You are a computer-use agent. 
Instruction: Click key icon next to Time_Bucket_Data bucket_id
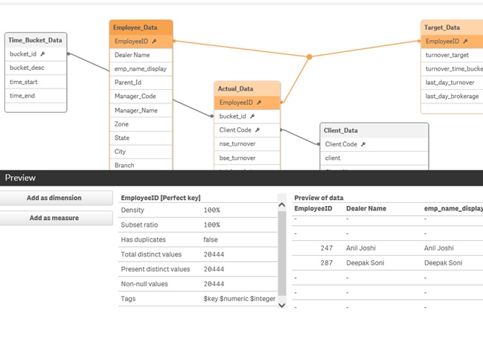[43, 54]
